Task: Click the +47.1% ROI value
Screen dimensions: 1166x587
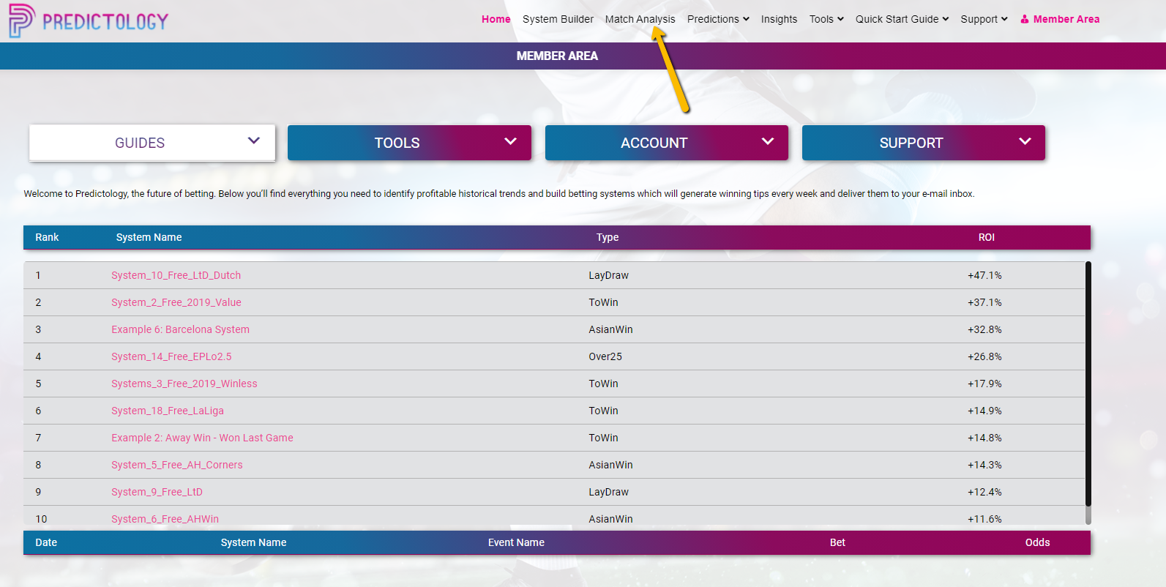Action: tap(984, 275)
